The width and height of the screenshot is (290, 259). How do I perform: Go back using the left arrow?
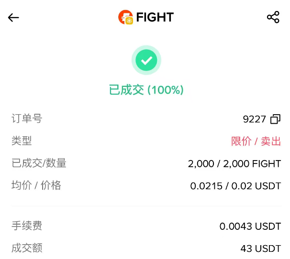(x=13, y=18)
